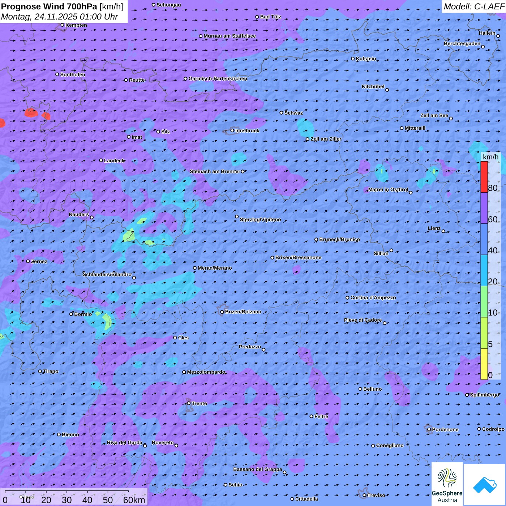This screenshot has height=506, width=506.
Task: Click the Mezzolombardo label
Action: [x=206, y=372]
